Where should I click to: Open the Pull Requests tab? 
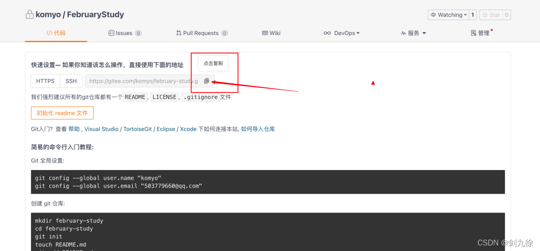(202, 33)
